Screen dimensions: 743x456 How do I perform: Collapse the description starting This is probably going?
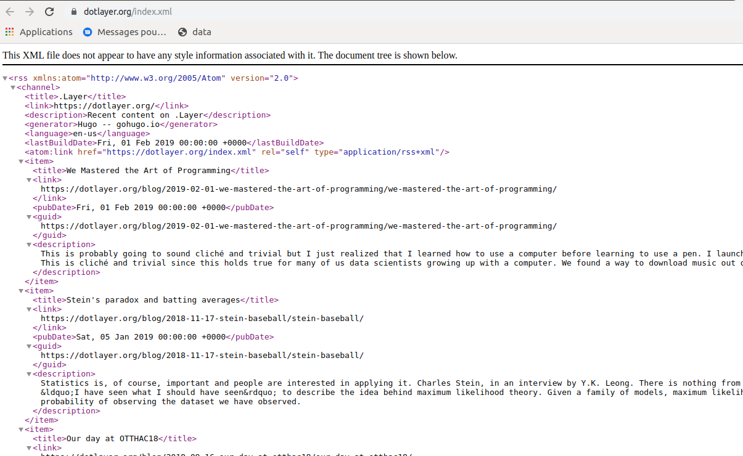pyautogui.click(x=29, y=245)
